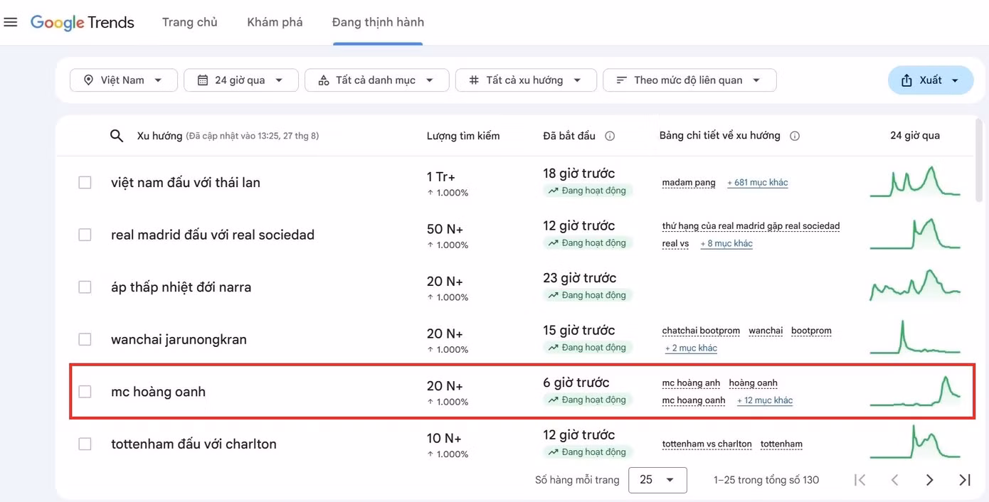Viewport: 989px width, 502px height.
Task: Select checkbox for việt nam đấu với thái lan
Action: 85,183
